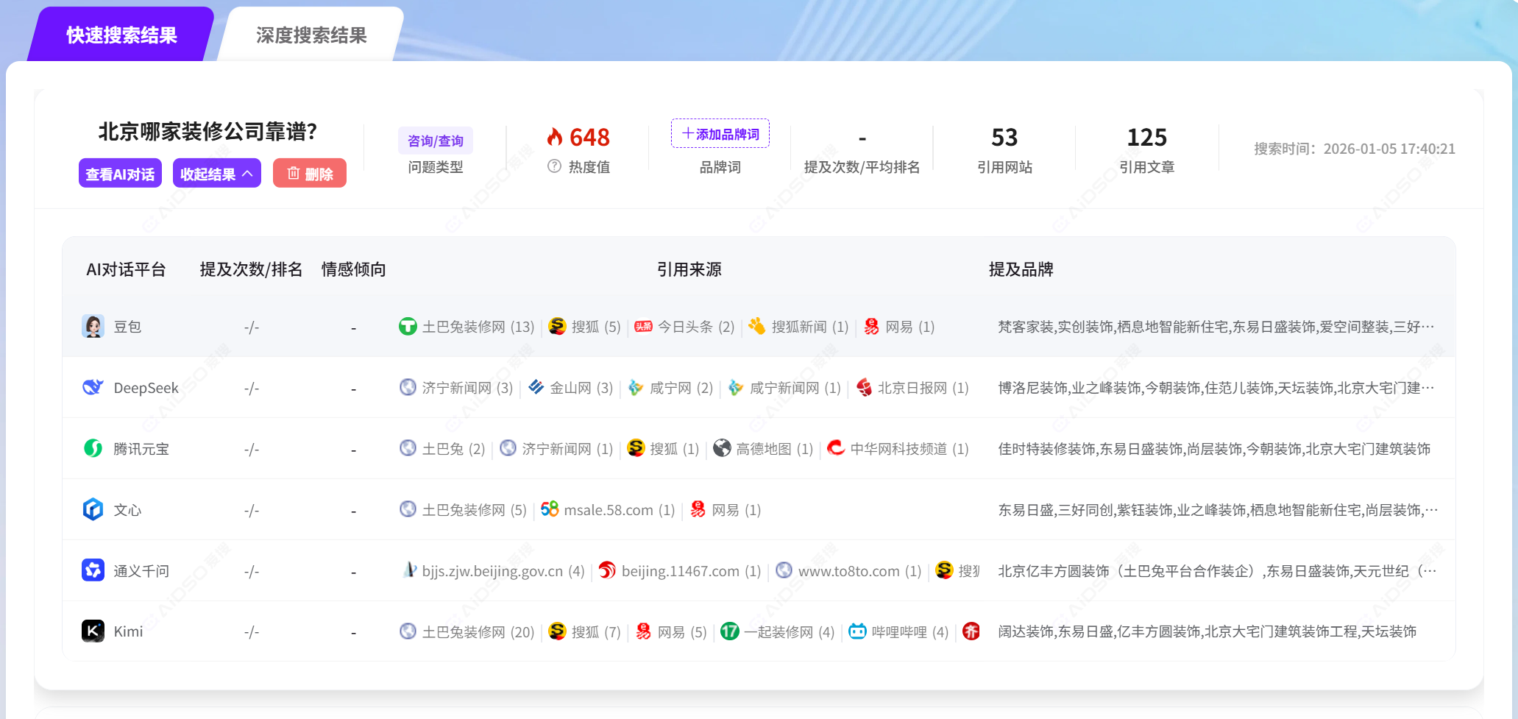Click the Kimi black K icon
Image resolution: width=1518 pixels, height=719 pixels.
click(x=93, y=631)
